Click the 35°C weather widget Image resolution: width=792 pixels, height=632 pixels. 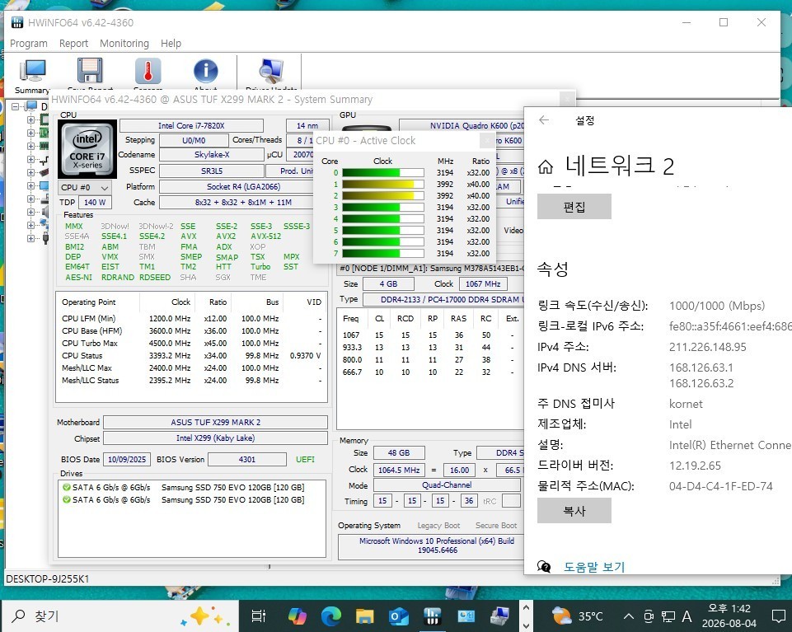(578, 616)
